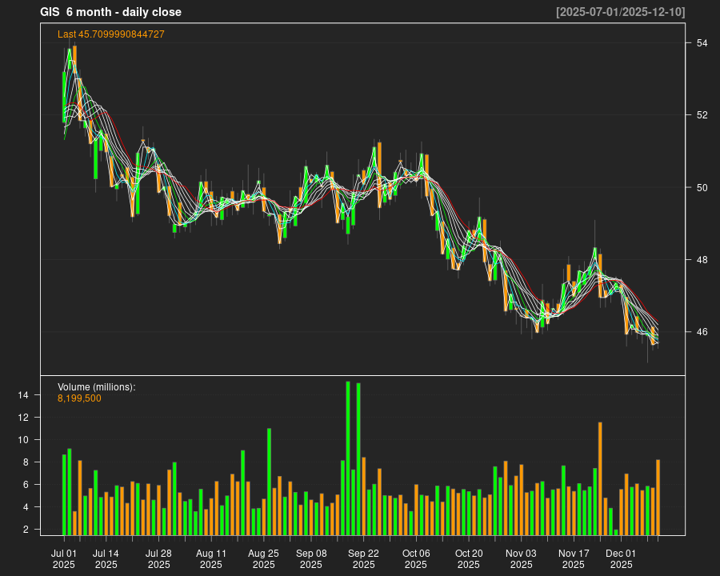Viewport: 720px width, 576px height.
Task: Click the Jul 01 2025 date label
Action: 64,558
